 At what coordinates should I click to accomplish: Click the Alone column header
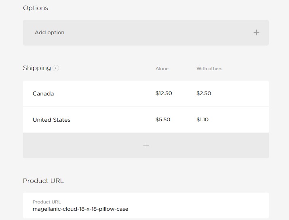pos(162,68)
